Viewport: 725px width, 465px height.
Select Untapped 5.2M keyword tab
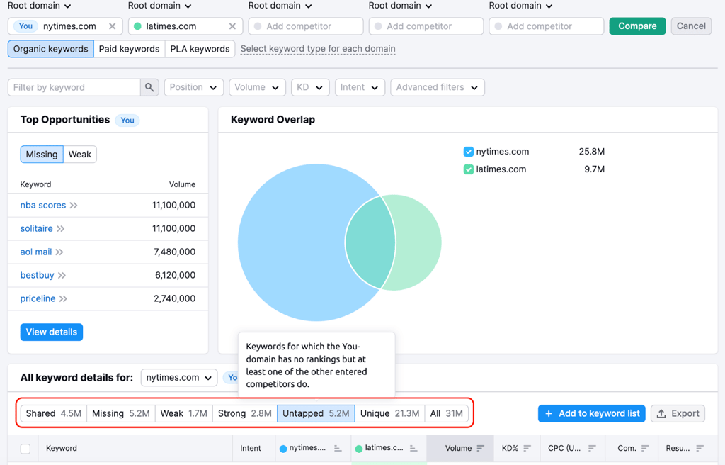(x=316, y=413)
